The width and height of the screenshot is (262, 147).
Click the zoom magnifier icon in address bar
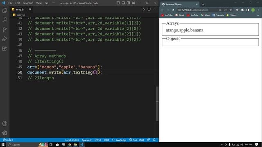click(x=220, y=10)
